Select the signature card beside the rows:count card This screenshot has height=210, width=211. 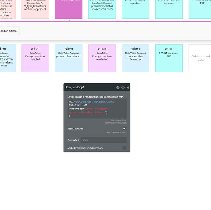135,9
